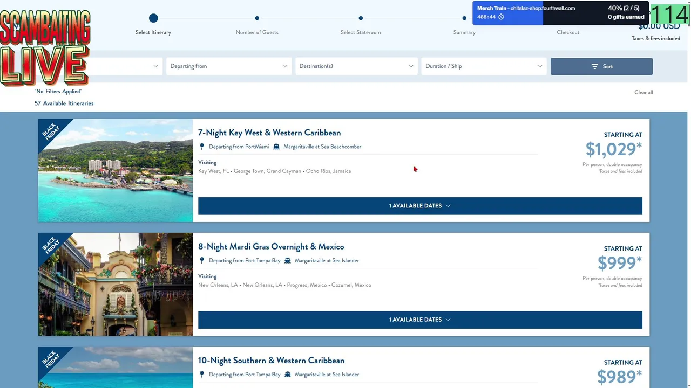Go to the Summary step
The image size is (691, 388).
464,32
